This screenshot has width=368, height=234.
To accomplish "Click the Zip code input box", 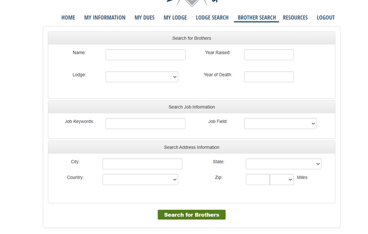I will [258, 179].
